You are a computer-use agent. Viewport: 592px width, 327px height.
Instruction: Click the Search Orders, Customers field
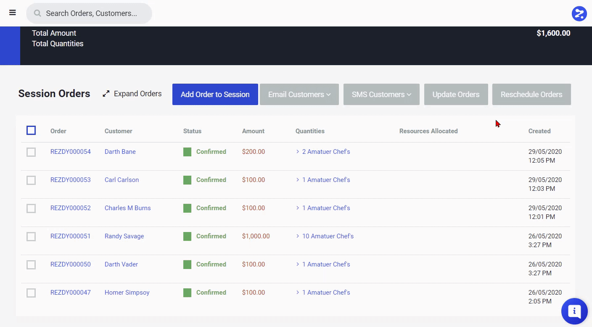click(89, 13)
